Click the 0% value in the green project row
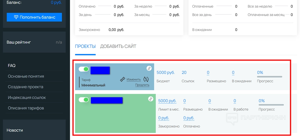The image size is (300, 140). 262,101
